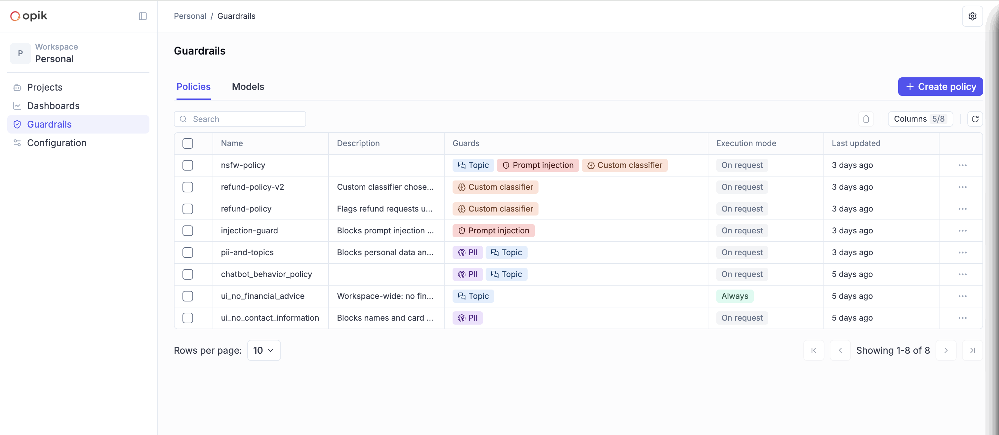Check the nsfw-policy row checkbox
The image size is (999, 435).
pos(188,165)
